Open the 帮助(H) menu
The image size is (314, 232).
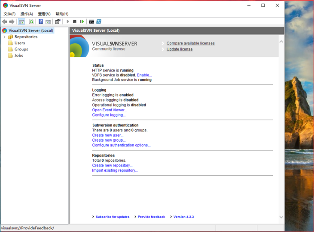[x=62, y=14]
